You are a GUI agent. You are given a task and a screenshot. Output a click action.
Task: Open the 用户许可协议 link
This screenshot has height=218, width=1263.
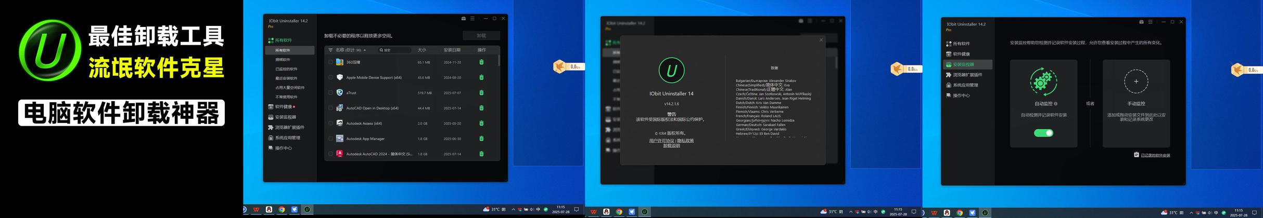coord(661,141)
